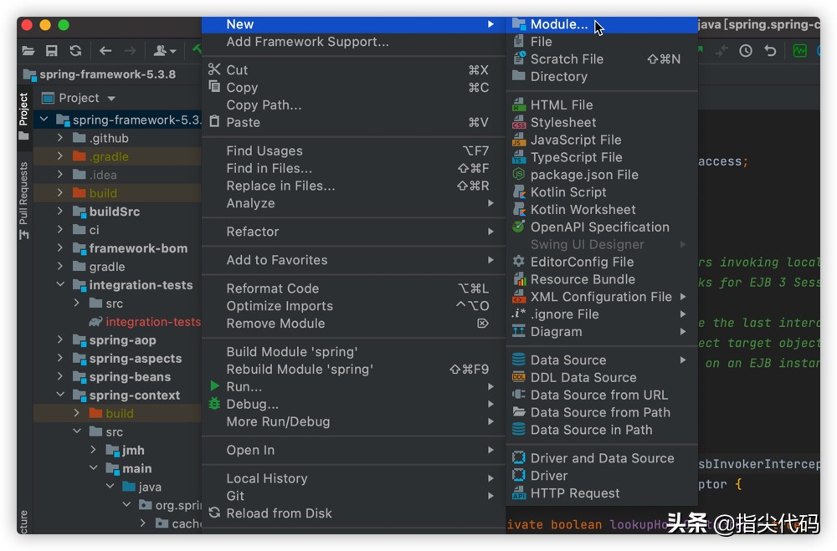Select File in the New submenu
The image size is (837, 551).
[602, 42]
